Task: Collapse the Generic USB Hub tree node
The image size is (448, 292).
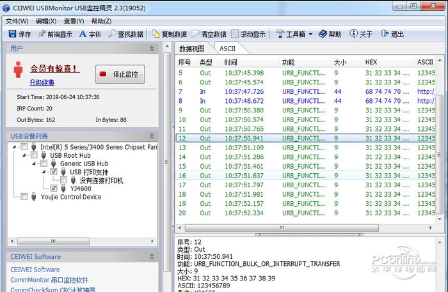Action: [x=34, y=164]
